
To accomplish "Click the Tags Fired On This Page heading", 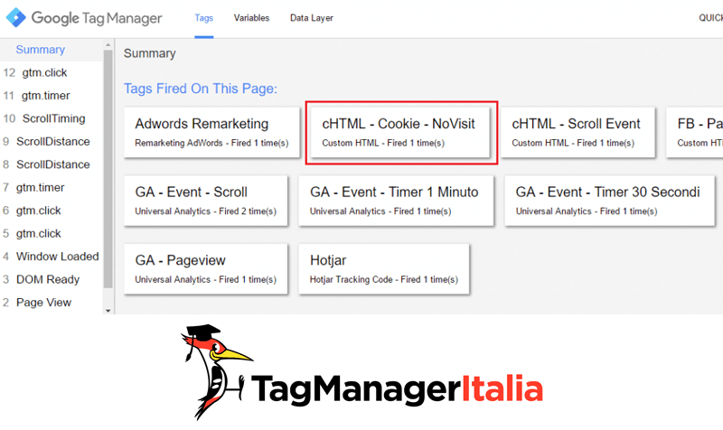I will coord(201,89).
